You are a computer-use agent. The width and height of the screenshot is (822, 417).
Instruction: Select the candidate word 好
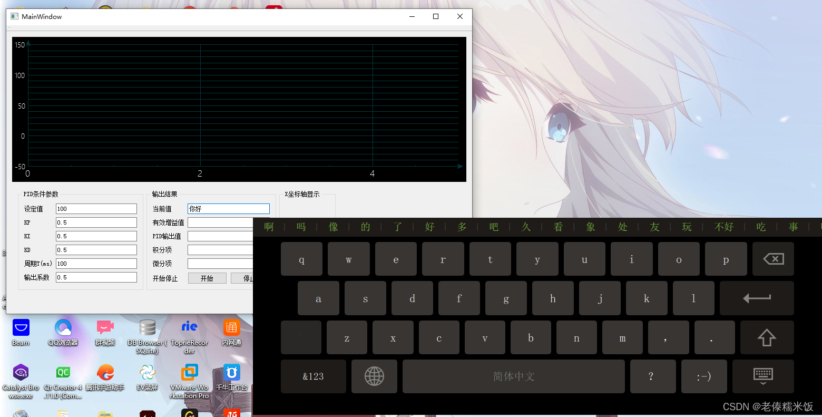[x=429, y=227]
